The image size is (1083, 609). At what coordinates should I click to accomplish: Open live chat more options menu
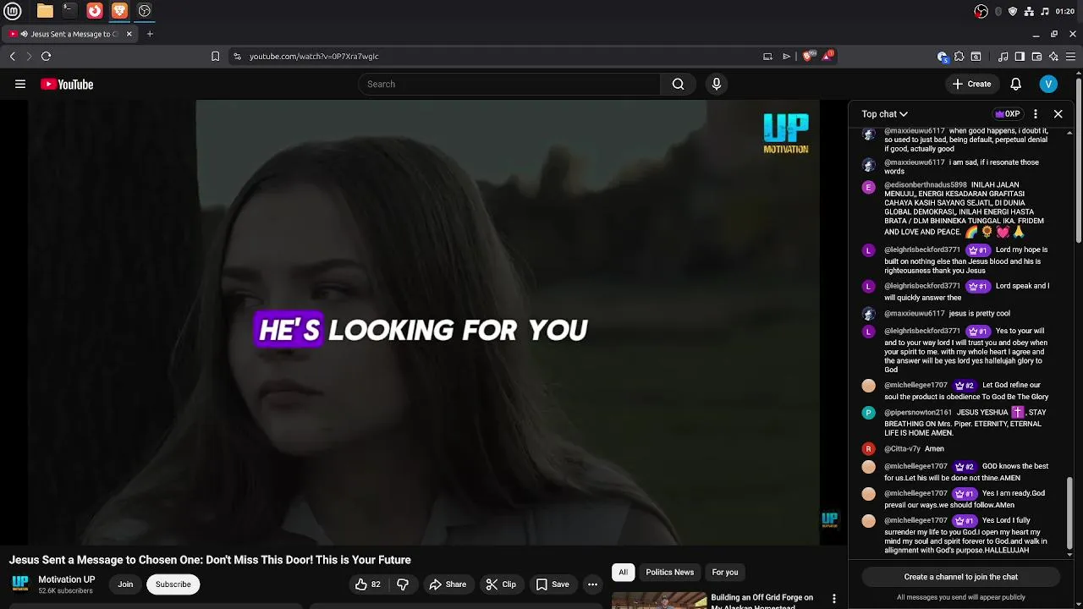[1036, 113]
